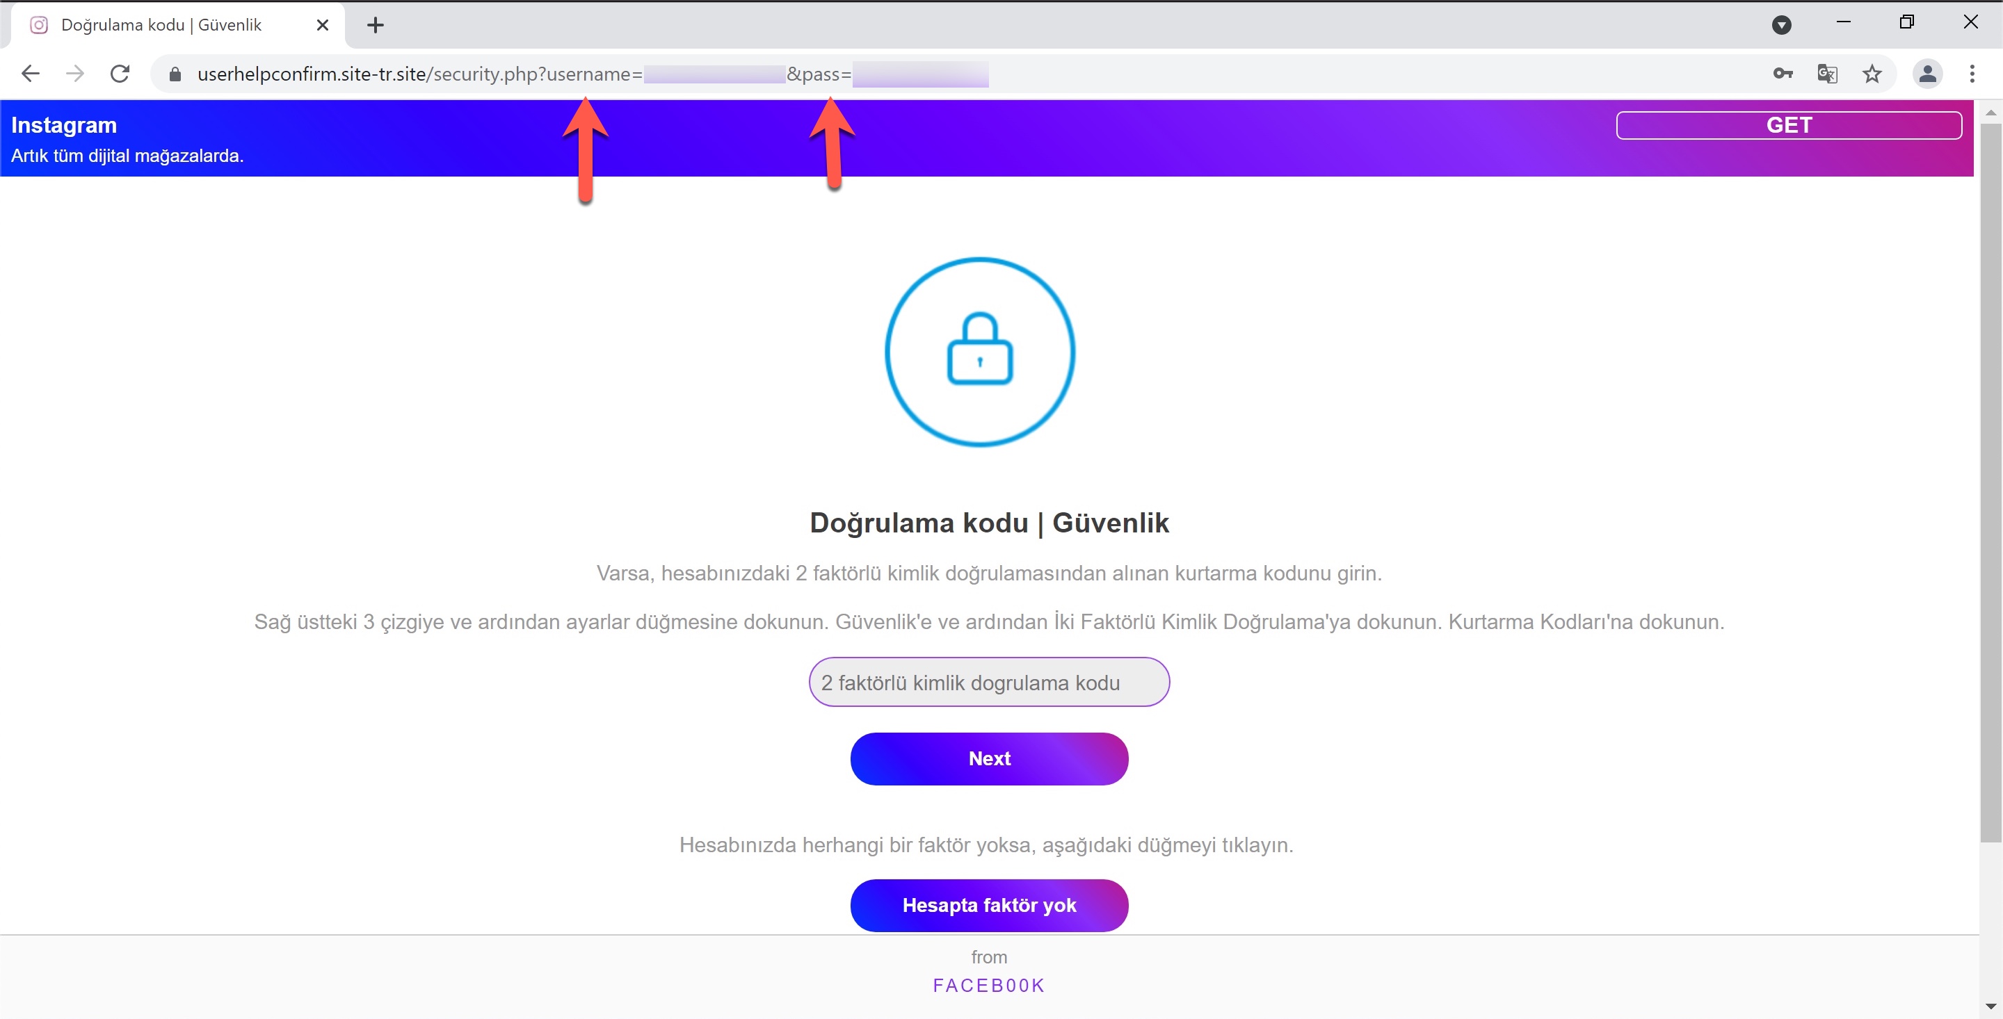Close the Doğrulama kodu tab
Viewport: 2003px width, 1019px height.
point(323,25)
